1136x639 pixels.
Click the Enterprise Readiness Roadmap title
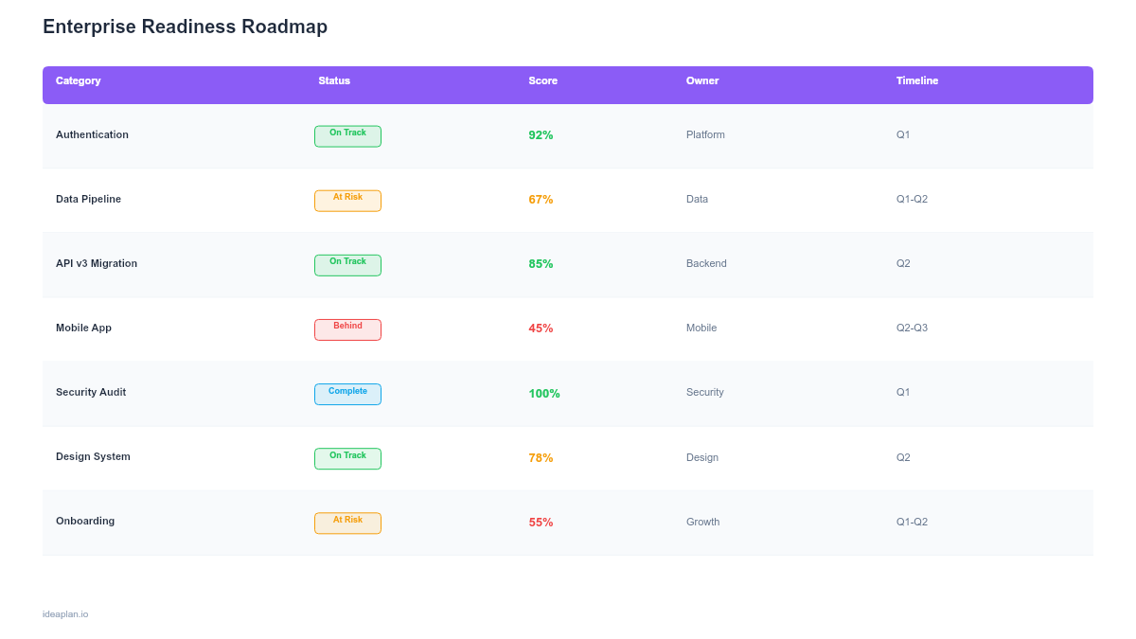[185, 27]
